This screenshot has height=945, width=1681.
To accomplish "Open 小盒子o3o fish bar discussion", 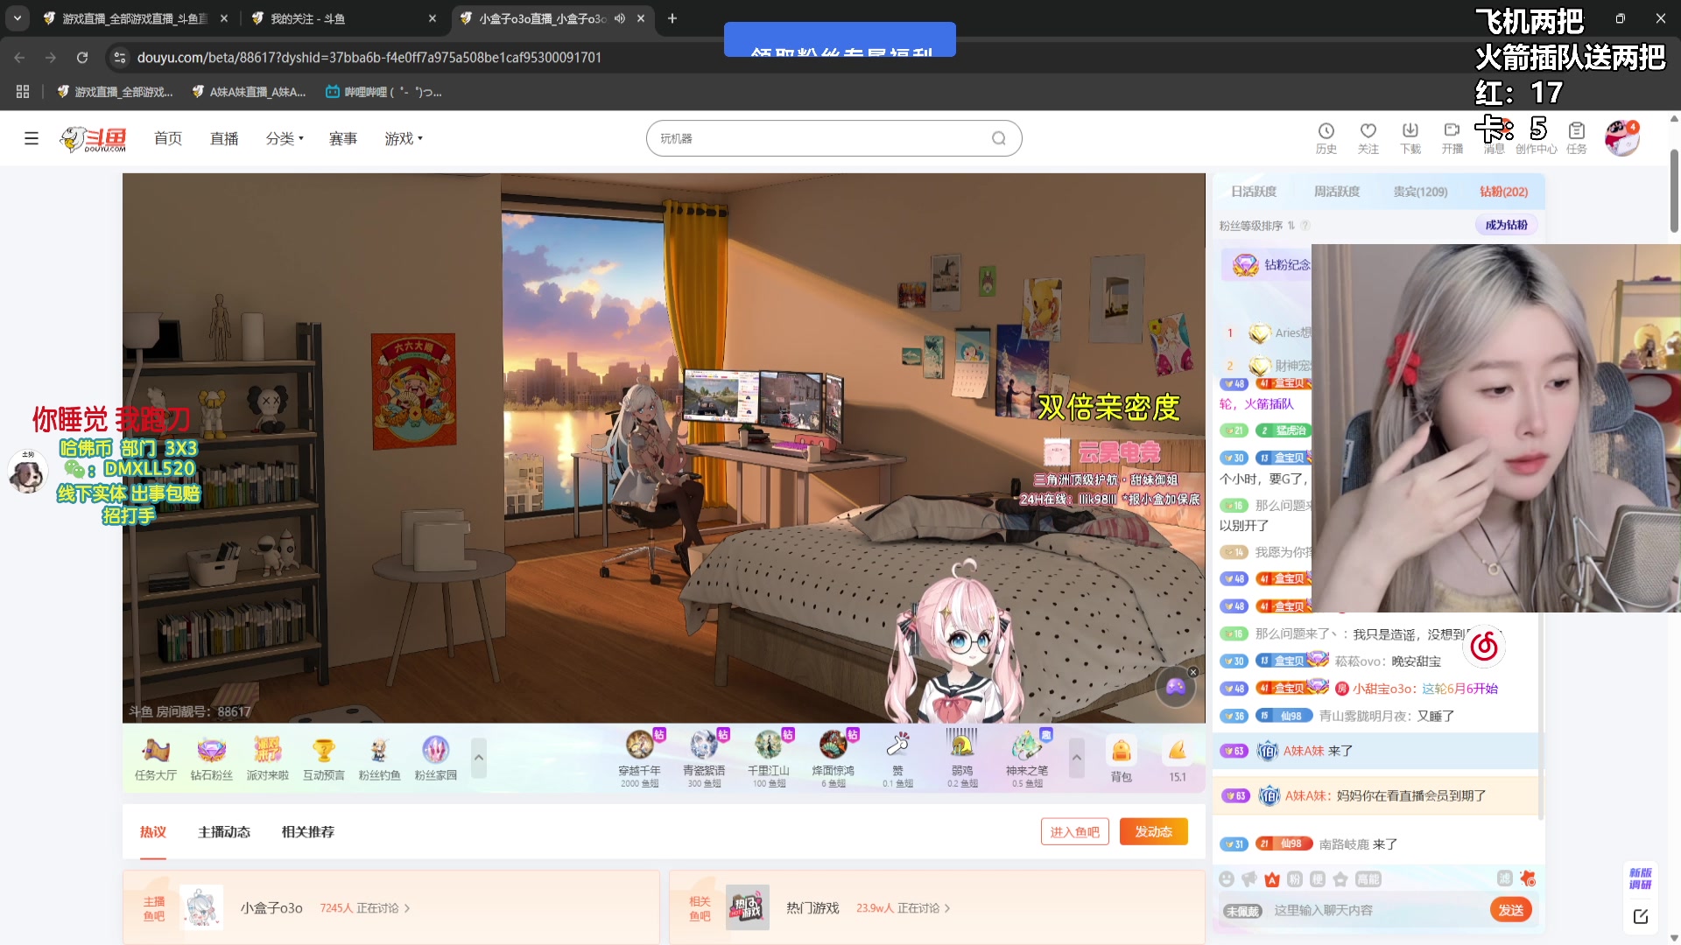I will point(390,907).
